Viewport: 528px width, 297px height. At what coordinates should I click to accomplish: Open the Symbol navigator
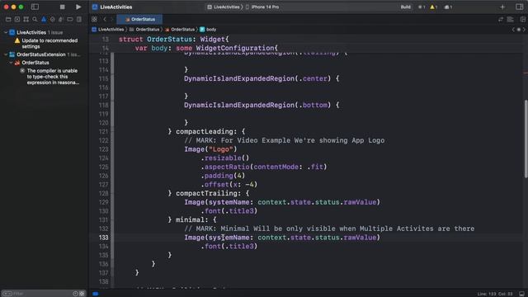tap(26, 20)
